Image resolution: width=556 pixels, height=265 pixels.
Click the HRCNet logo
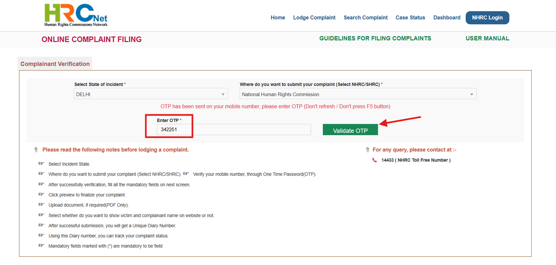pos(76,15)
